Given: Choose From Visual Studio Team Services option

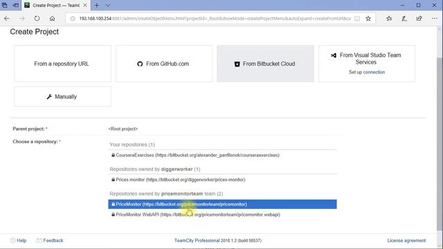Looking at the screenshot, I should point(366,64).
